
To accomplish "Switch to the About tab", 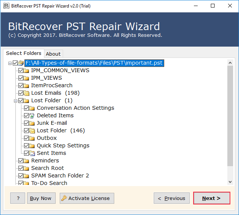I will 53,54.
